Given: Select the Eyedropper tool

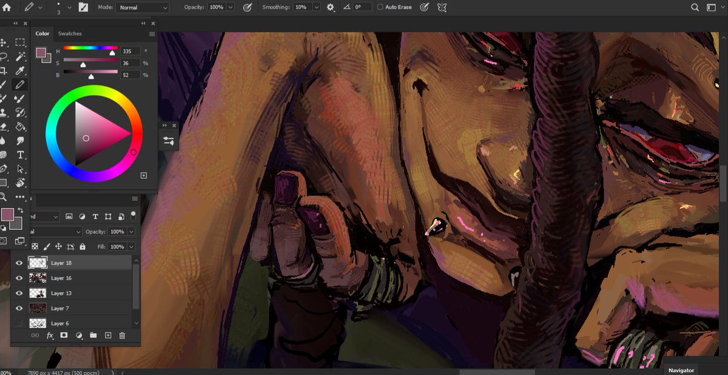Looking at the screenshot, I should tap(20, 71).
